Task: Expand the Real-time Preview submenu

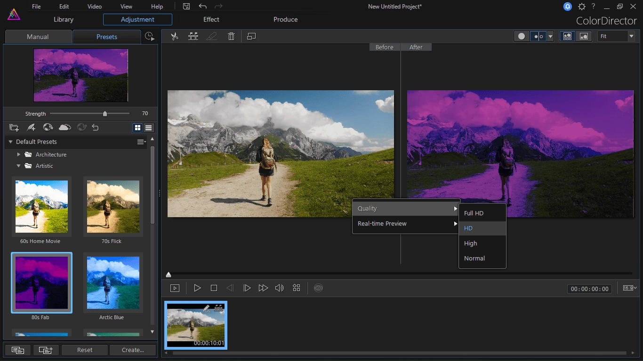Action: point(406,224)
